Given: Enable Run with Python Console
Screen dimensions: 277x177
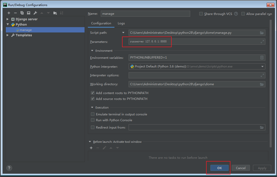Looking at the screenshot, I should click(x=93, y=120).
